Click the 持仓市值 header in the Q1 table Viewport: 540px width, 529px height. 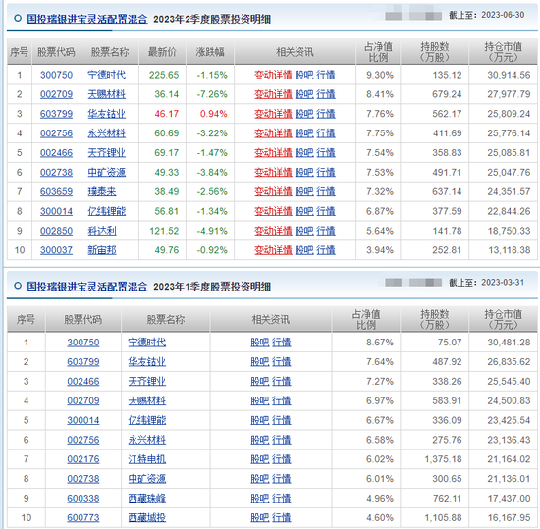[x=503, y=319]
